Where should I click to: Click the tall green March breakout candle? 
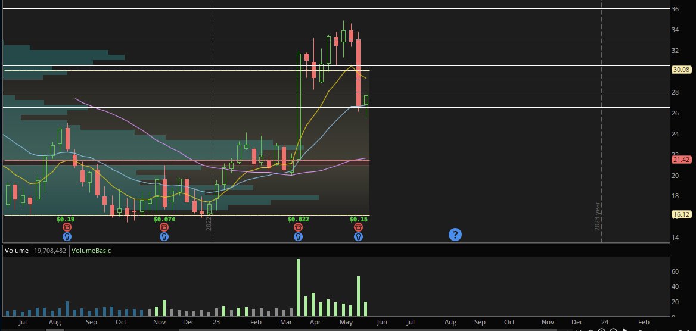[x=299, y=107]
